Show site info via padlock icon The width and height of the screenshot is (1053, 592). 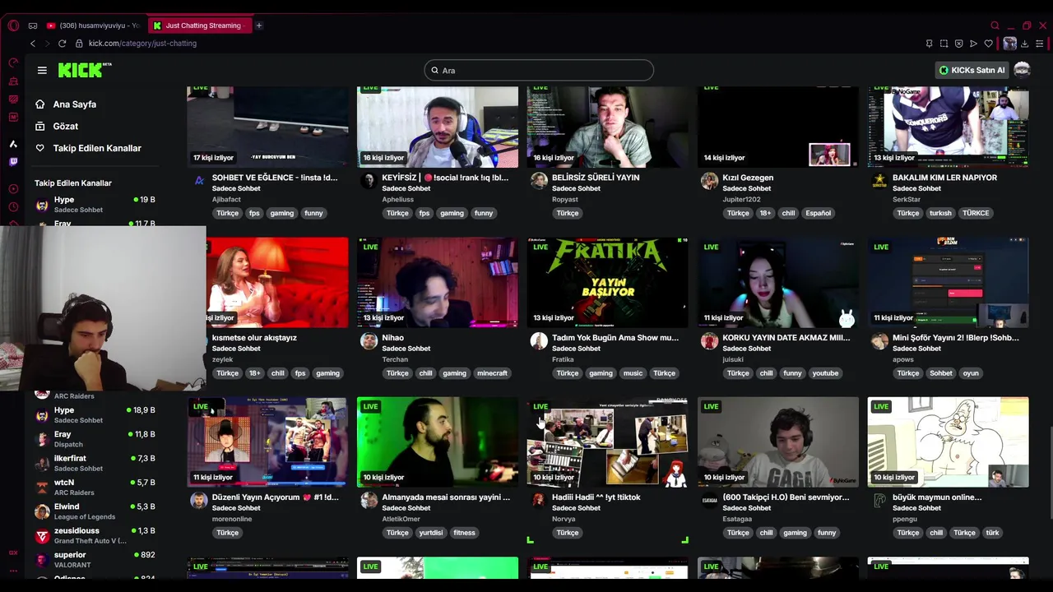coord(80,44)
